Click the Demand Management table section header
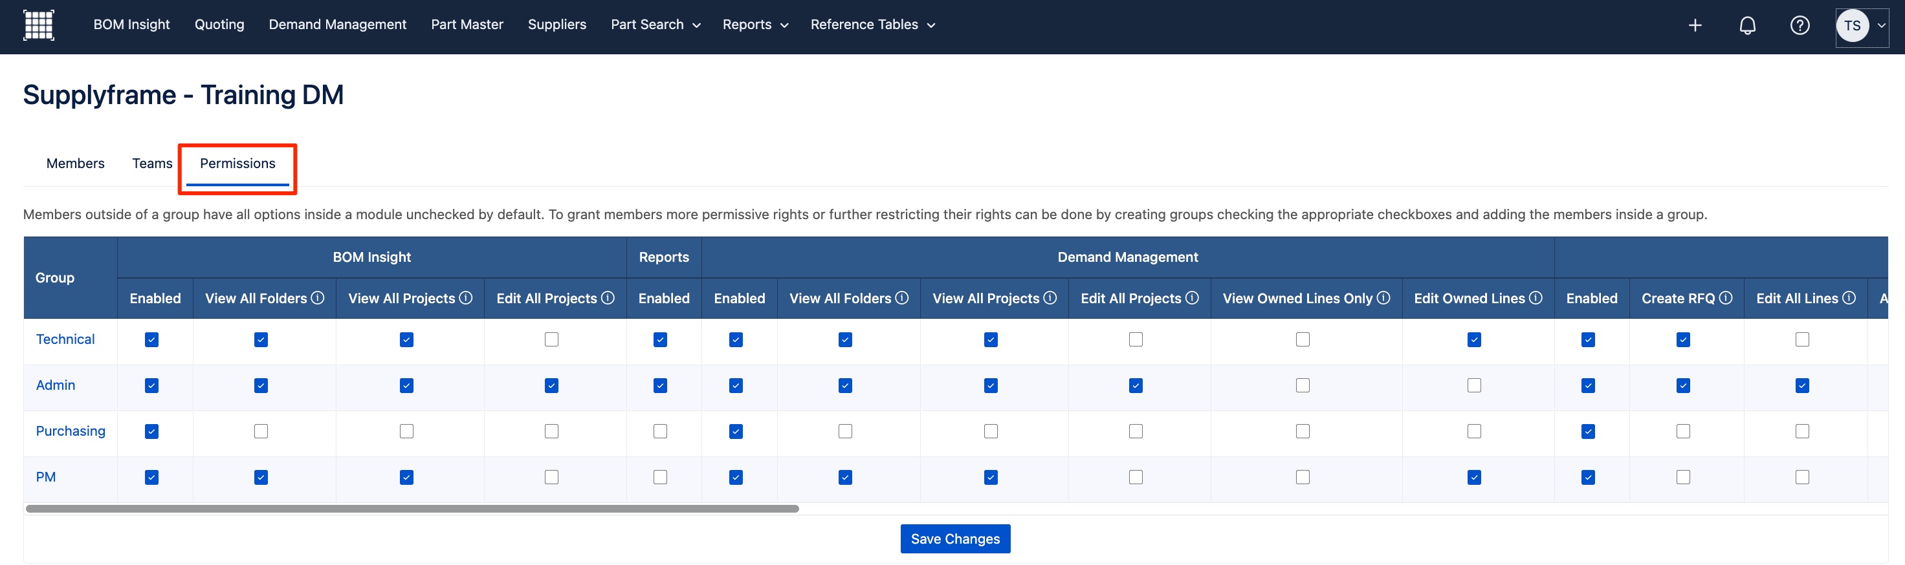1905x565 pixels. [x=1128, y=256]
